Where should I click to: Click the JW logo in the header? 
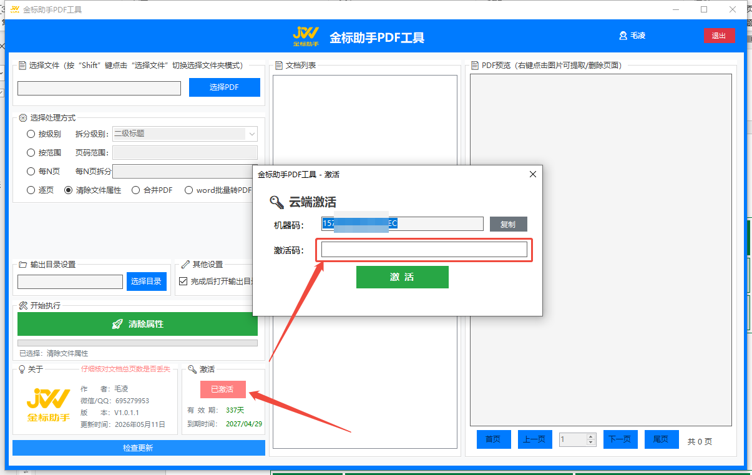point(306,36)
